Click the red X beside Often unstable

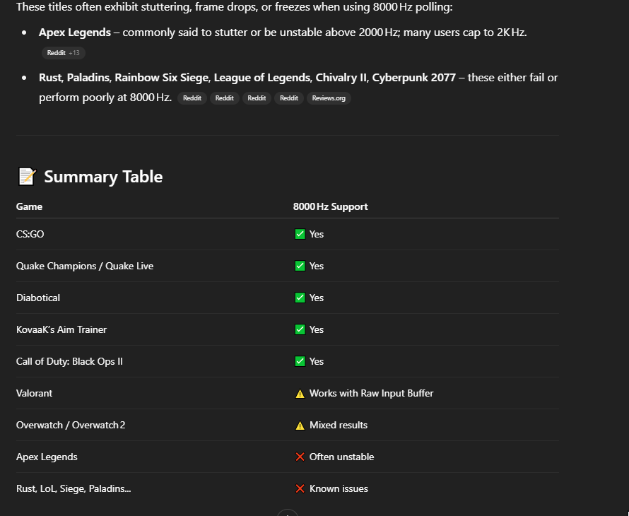[300, 457]
